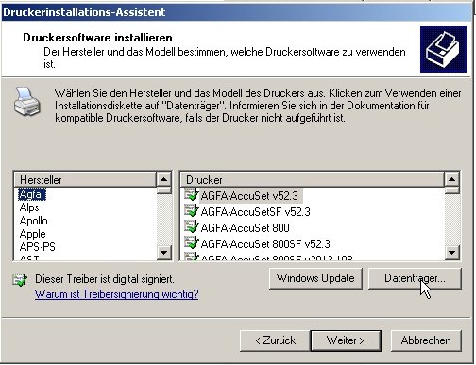Click the digital signature certificate icon
The height and width of the screenshot is (365, 476).
click(x=20, y=279)
